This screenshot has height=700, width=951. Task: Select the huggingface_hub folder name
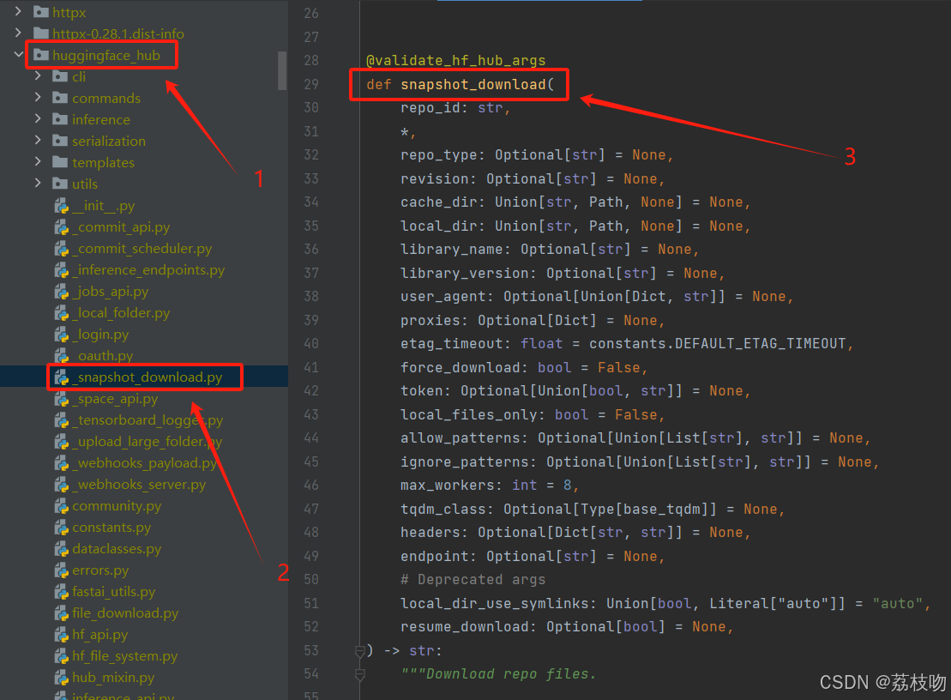pyautogui.click(x=106, y=55)
